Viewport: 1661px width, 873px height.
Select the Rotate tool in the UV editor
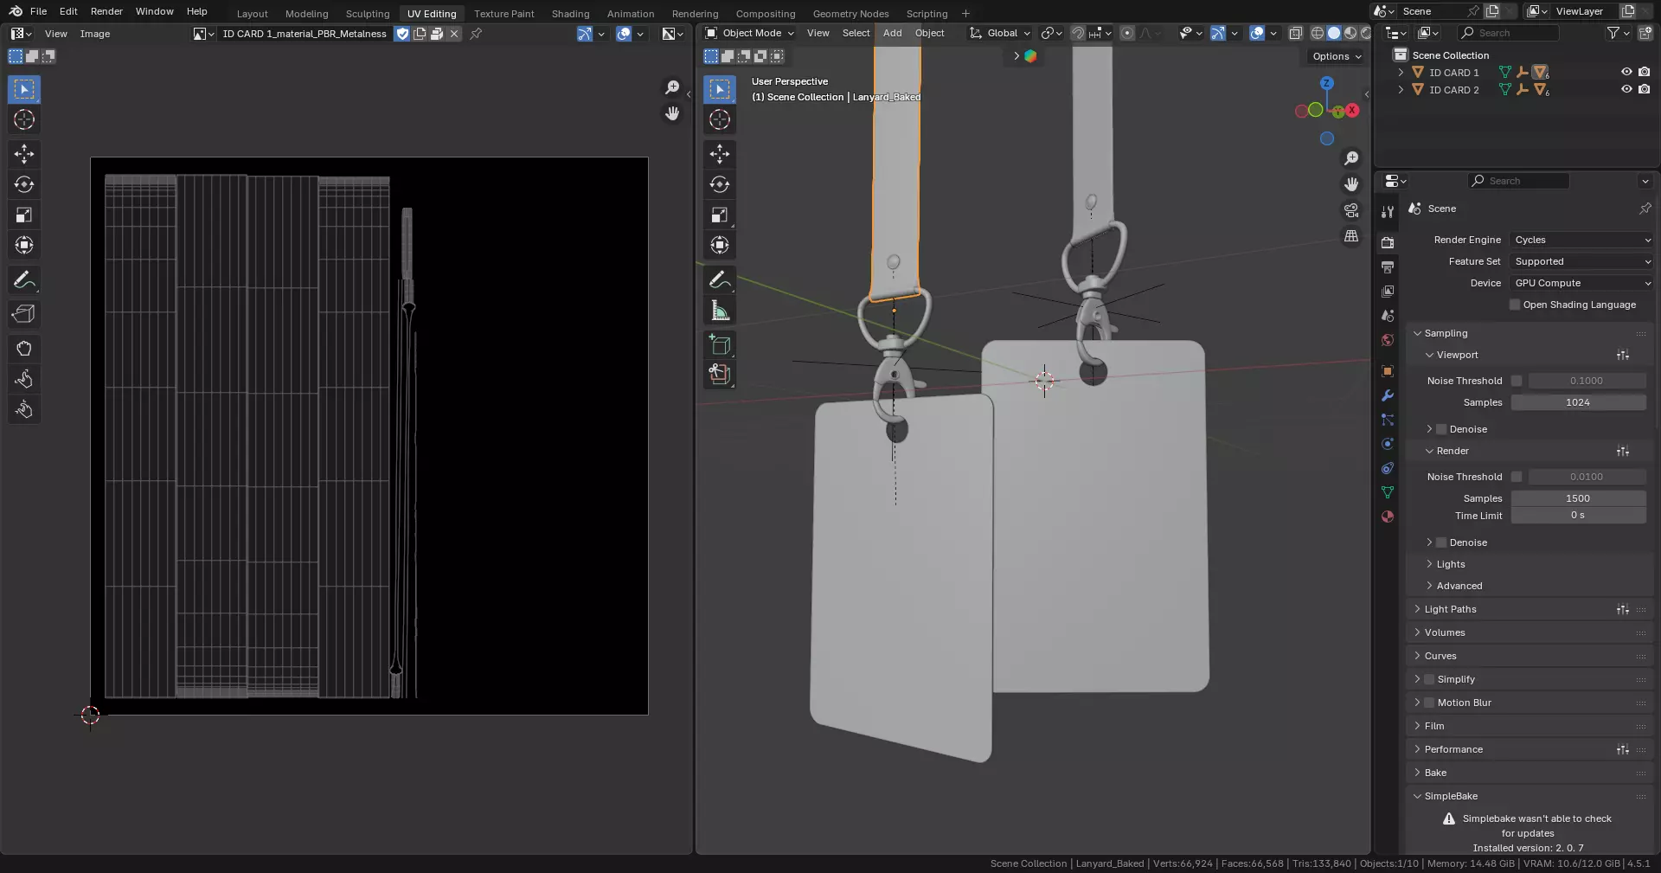(24, 184)
